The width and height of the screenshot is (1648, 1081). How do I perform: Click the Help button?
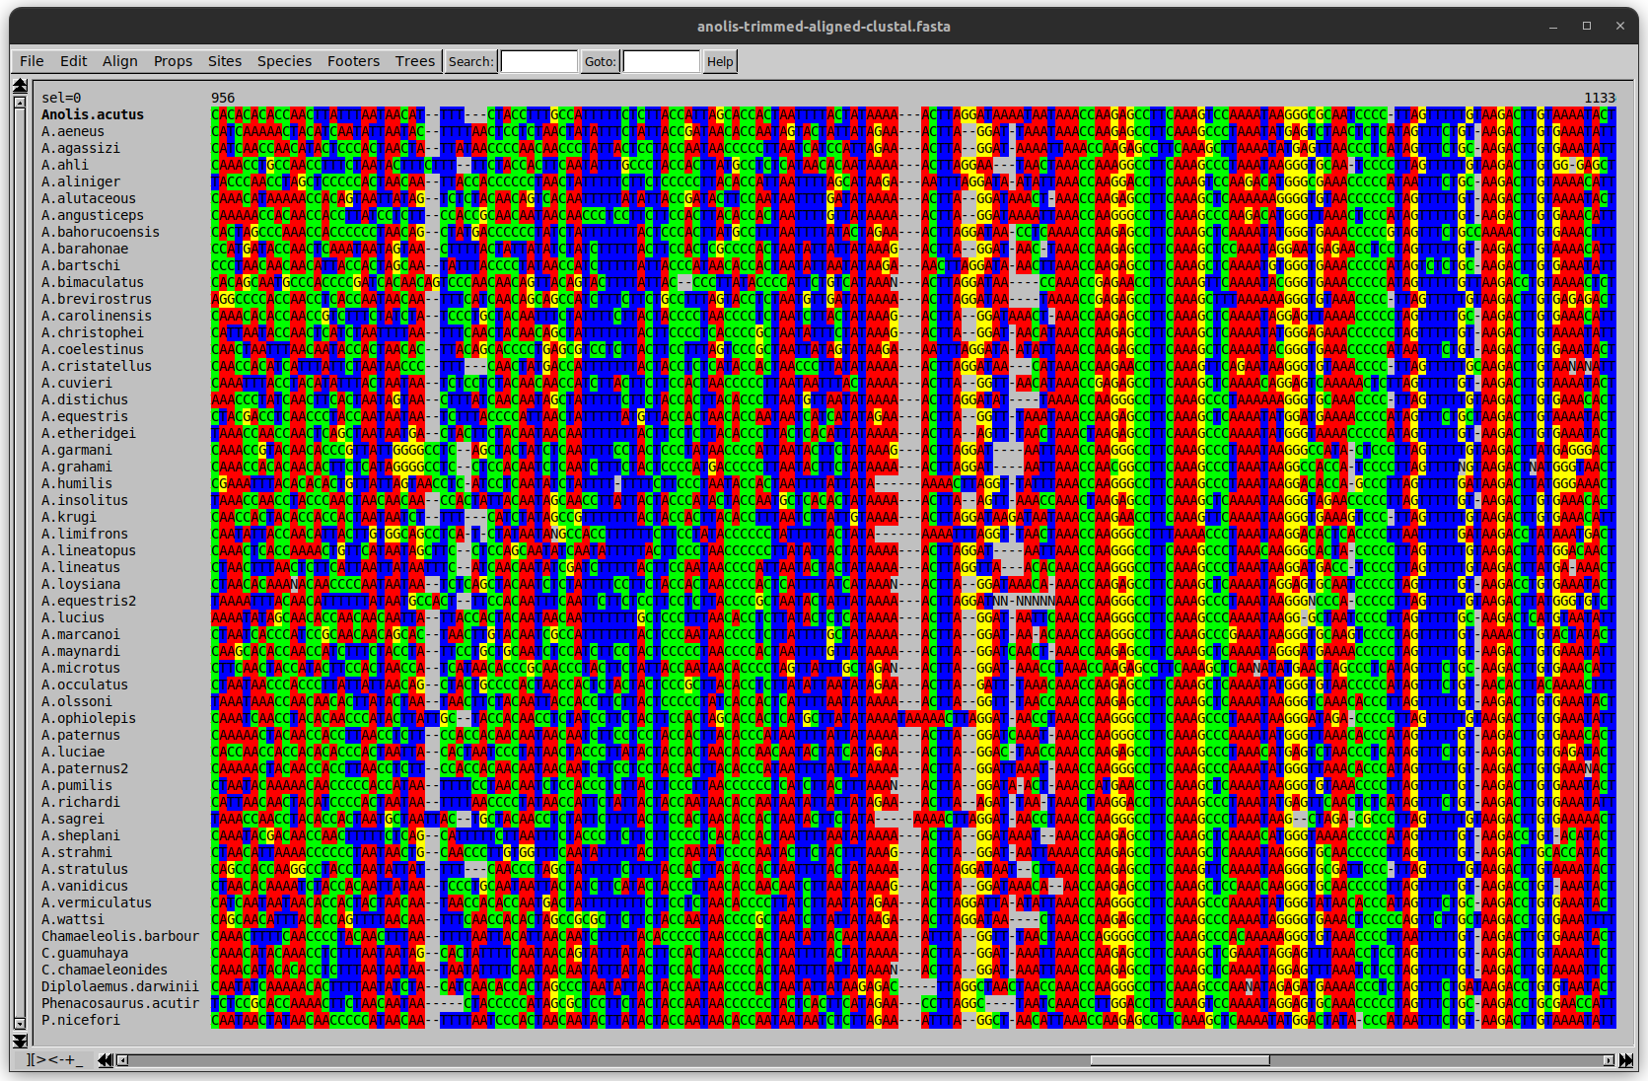[x=720, y=61]
